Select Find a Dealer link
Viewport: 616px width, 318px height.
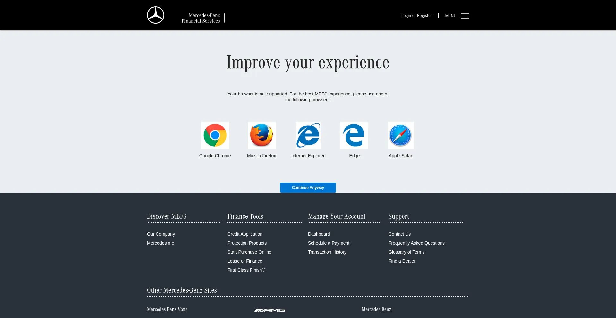pyautogui.click(x=402, y=261)
